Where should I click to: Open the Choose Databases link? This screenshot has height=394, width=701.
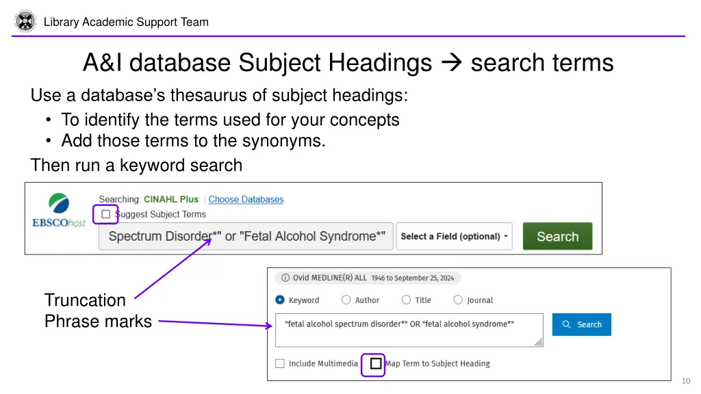[x=246, y=199]
